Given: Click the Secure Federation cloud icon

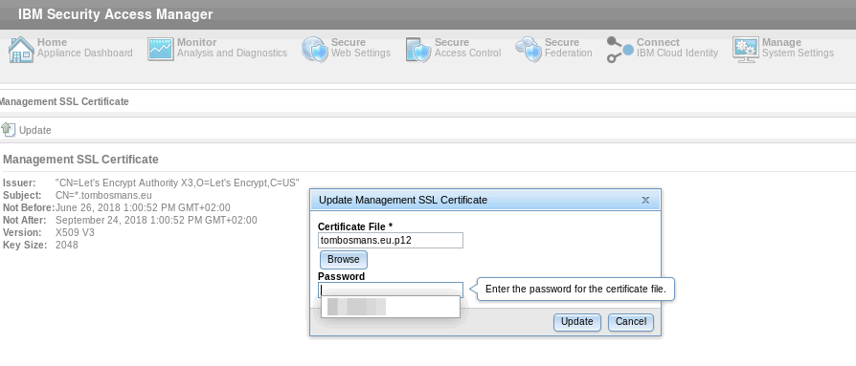Looking at the screenshot, I should click(529, 50).
